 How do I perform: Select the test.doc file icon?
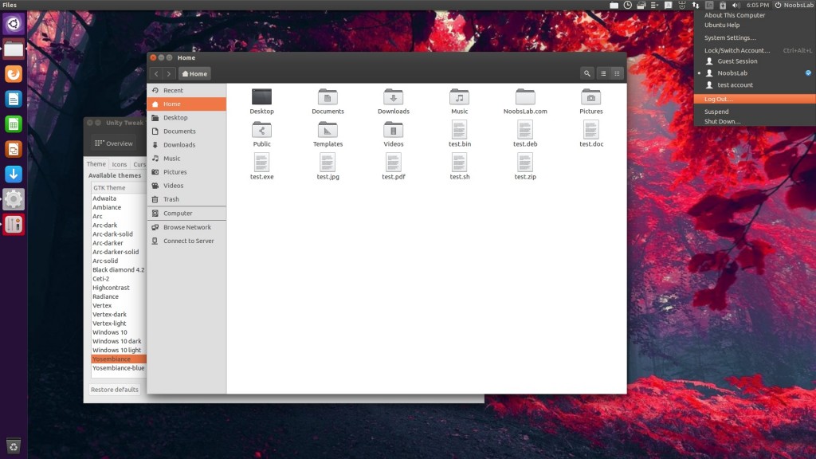(x=591, y=130)
